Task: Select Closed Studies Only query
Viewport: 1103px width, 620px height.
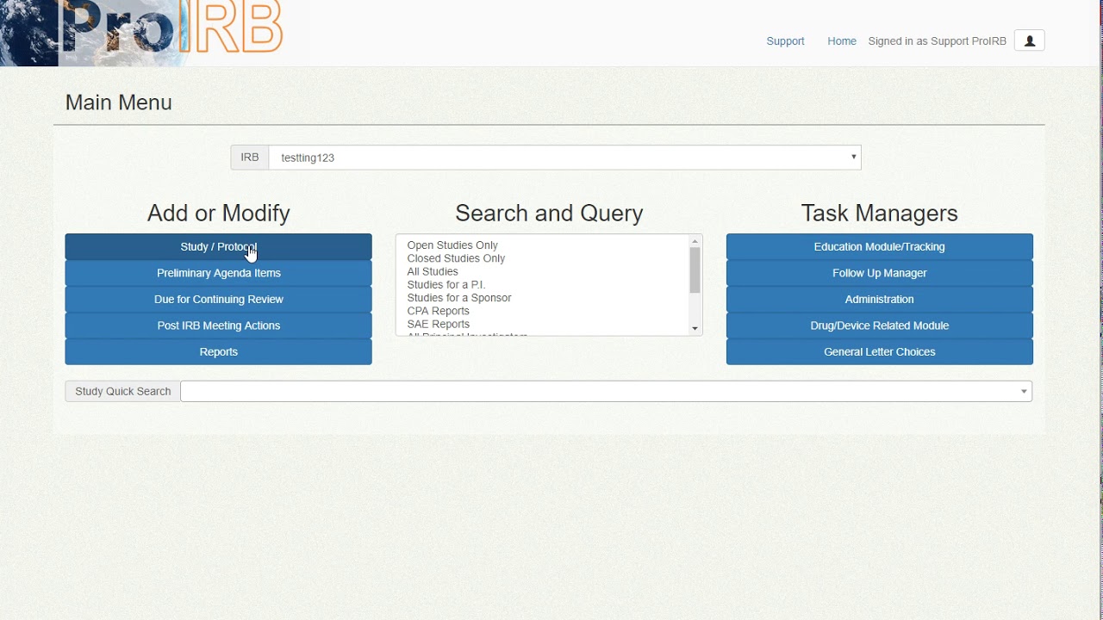Action: tap(456, 258)
